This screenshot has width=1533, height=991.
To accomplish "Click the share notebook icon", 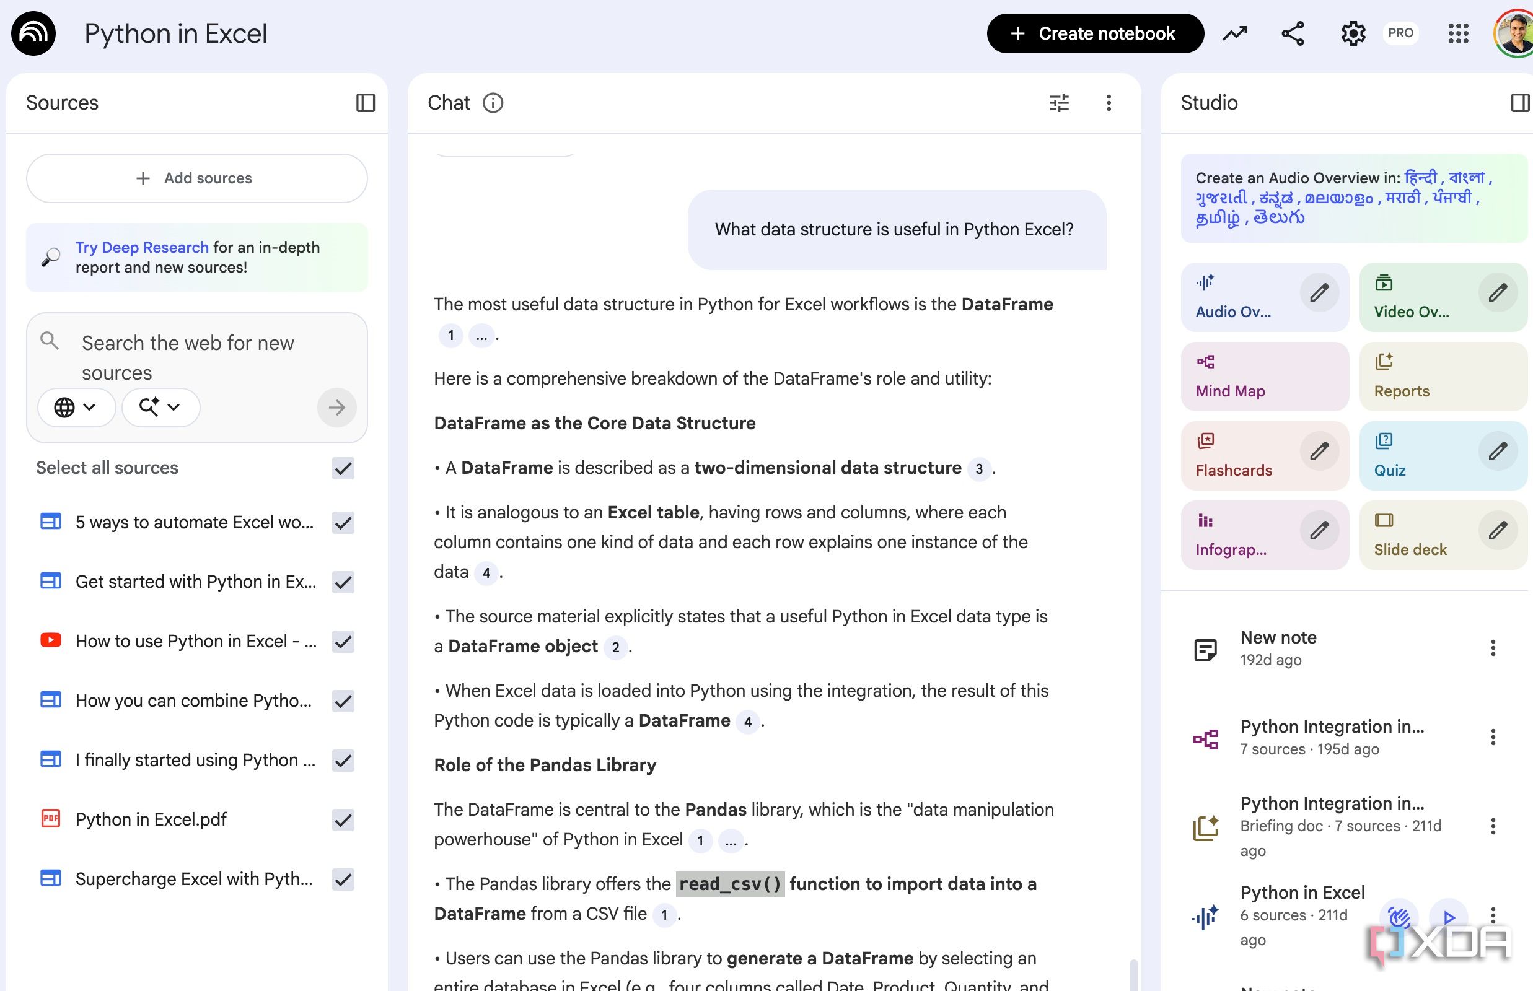I will tap(1292, 33).
